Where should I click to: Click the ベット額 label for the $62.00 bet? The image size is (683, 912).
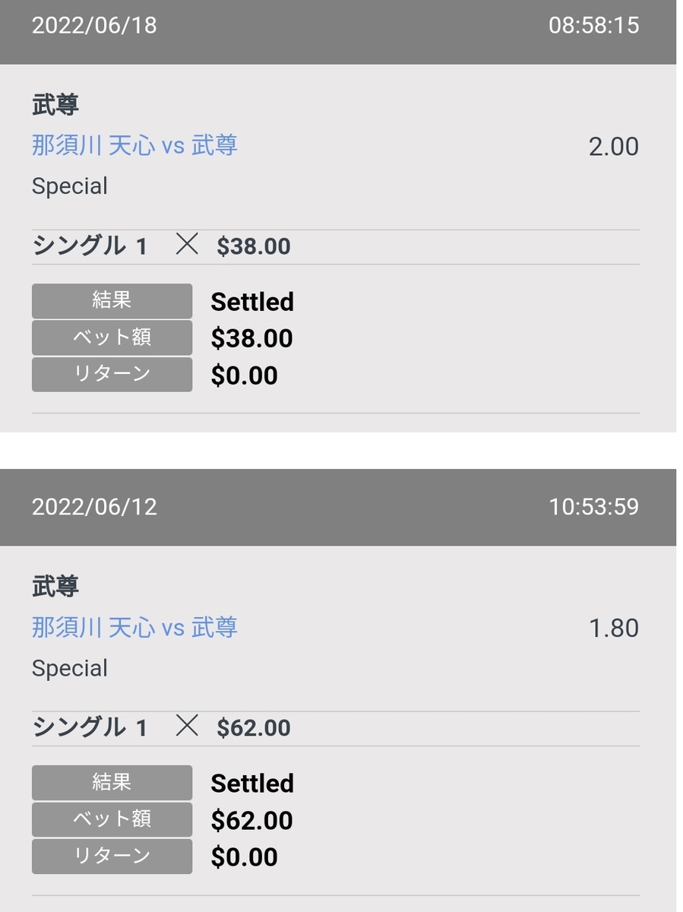tap(112, 819)
